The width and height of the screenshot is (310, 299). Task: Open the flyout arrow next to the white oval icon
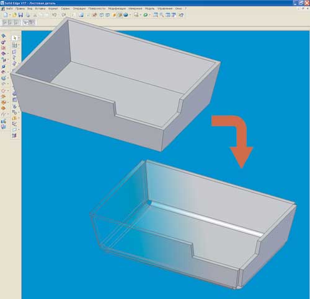(x=19, y=129)
